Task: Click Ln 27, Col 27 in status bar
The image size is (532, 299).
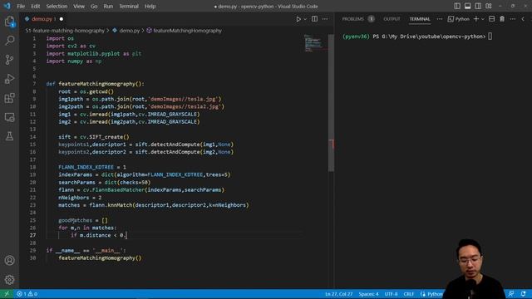Action: pyautogui.click(x=338, y=294)
